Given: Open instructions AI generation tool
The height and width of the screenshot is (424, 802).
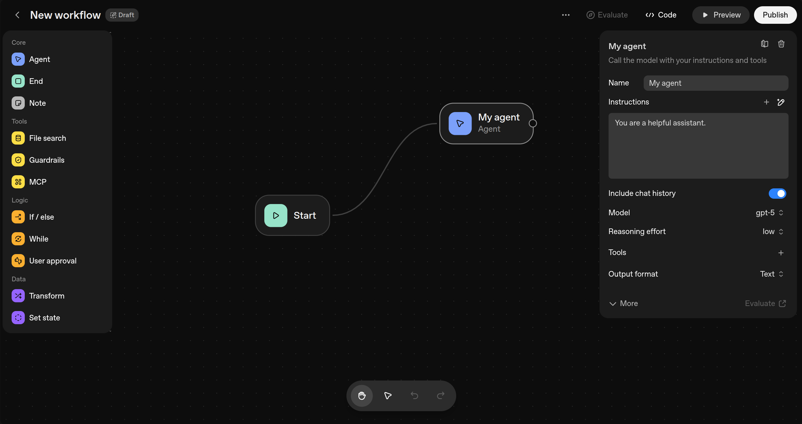Looking at the screenshot, I should (781, 102).
